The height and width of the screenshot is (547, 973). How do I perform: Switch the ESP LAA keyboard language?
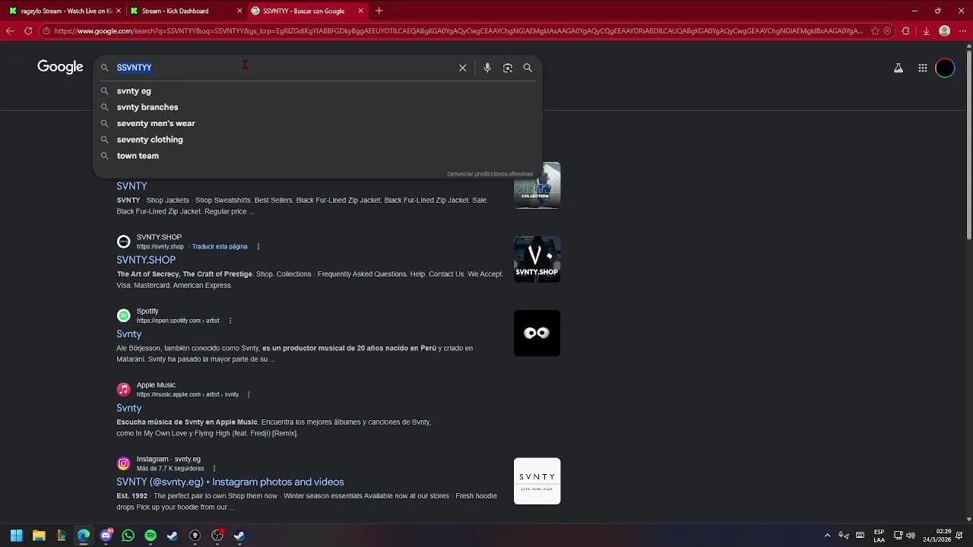(x=879, y=536)
